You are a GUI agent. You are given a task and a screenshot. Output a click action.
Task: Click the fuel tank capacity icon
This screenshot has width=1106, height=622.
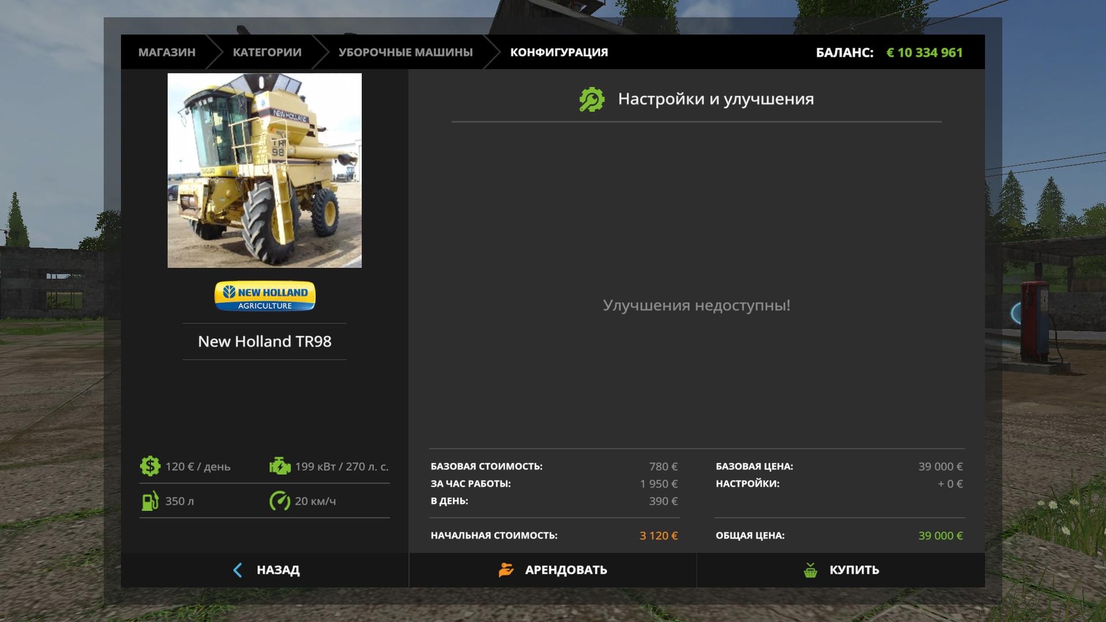click(150, 501)
